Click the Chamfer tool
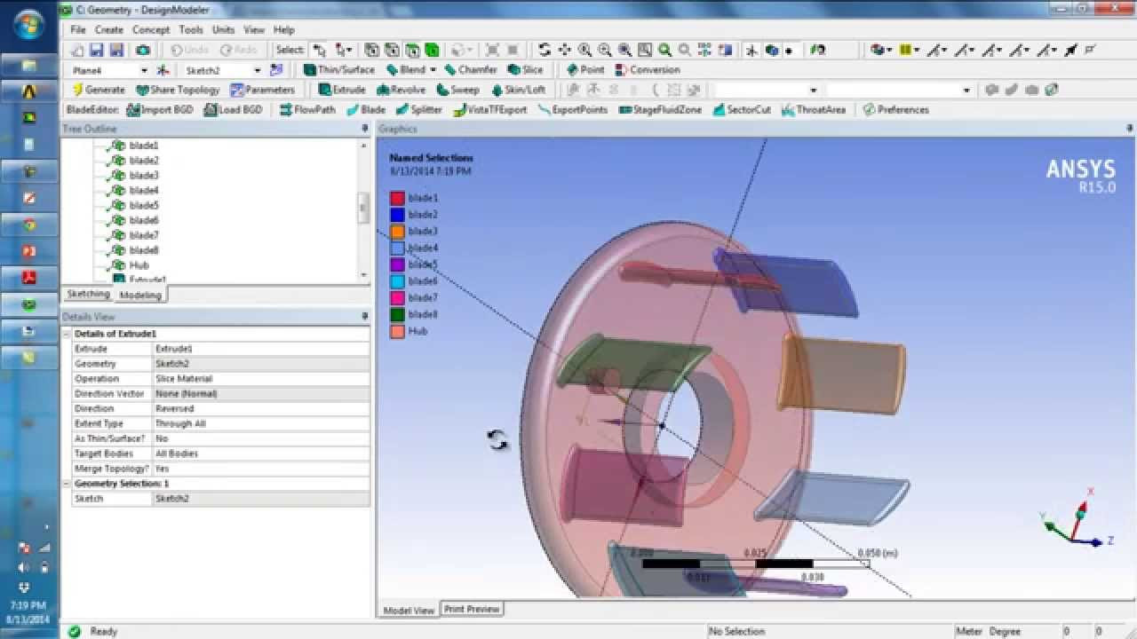 point(471,69)
